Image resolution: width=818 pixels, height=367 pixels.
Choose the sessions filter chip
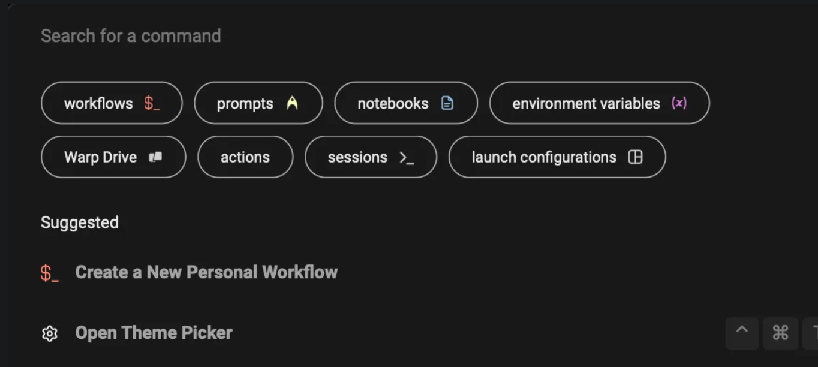pyautogui.click(x=371, y=157)
